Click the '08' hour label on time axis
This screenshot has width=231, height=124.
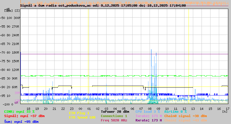pos(150,109)
